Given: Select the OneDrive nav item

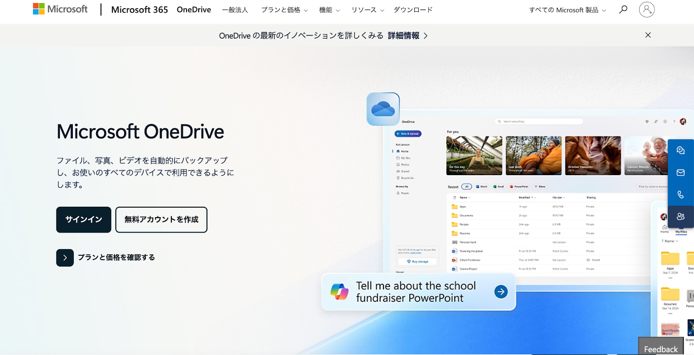Looking at the screenshot, I should (194, 10).
